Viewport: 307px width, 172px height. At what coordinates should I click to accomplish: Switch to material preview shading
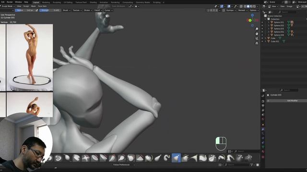click(x=251, y=6)
